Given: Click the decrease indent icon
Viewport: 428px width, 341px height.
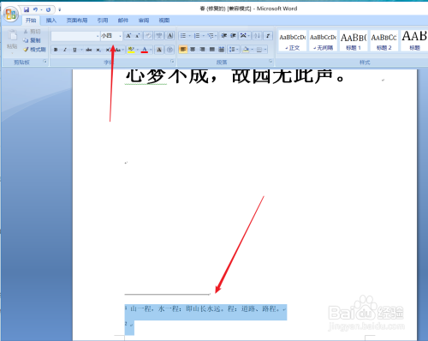Looking at the screenshot, I should (x=224, y=36).
